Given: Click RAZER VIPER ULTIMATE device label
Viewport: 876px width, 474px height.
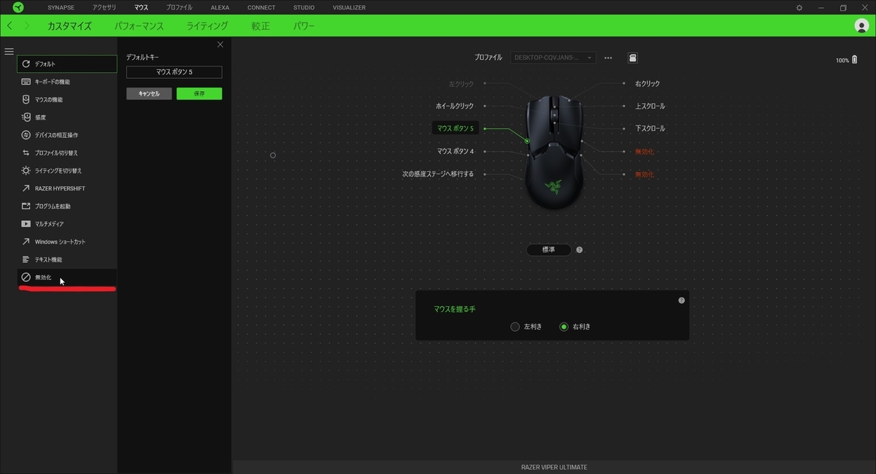Looking at the screenshot, I should (554, 467).
